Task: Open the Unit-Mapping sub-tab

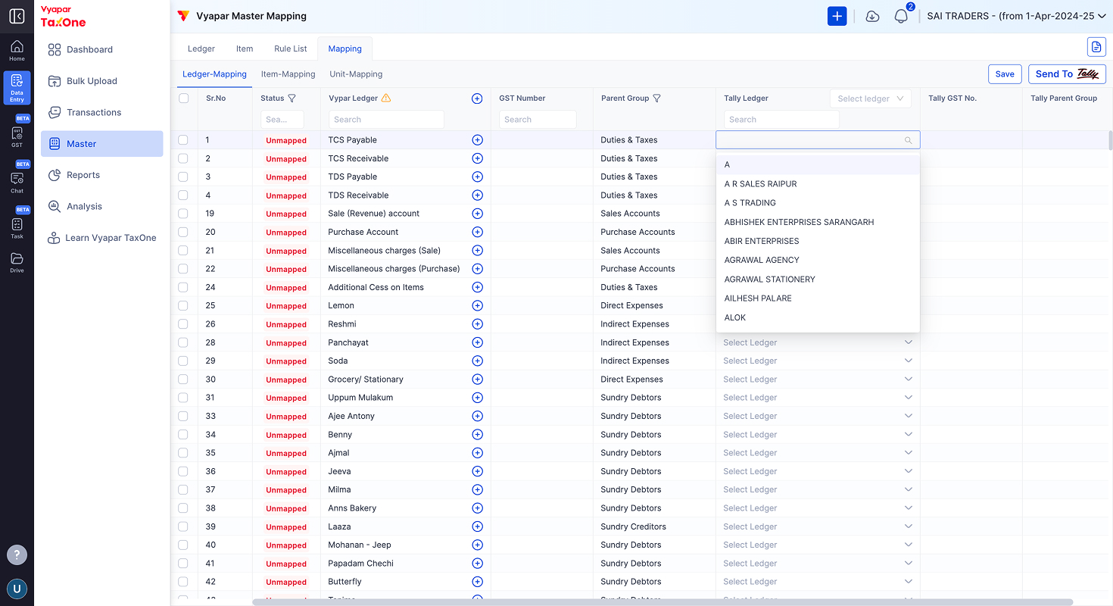Action: click(356, 74)
